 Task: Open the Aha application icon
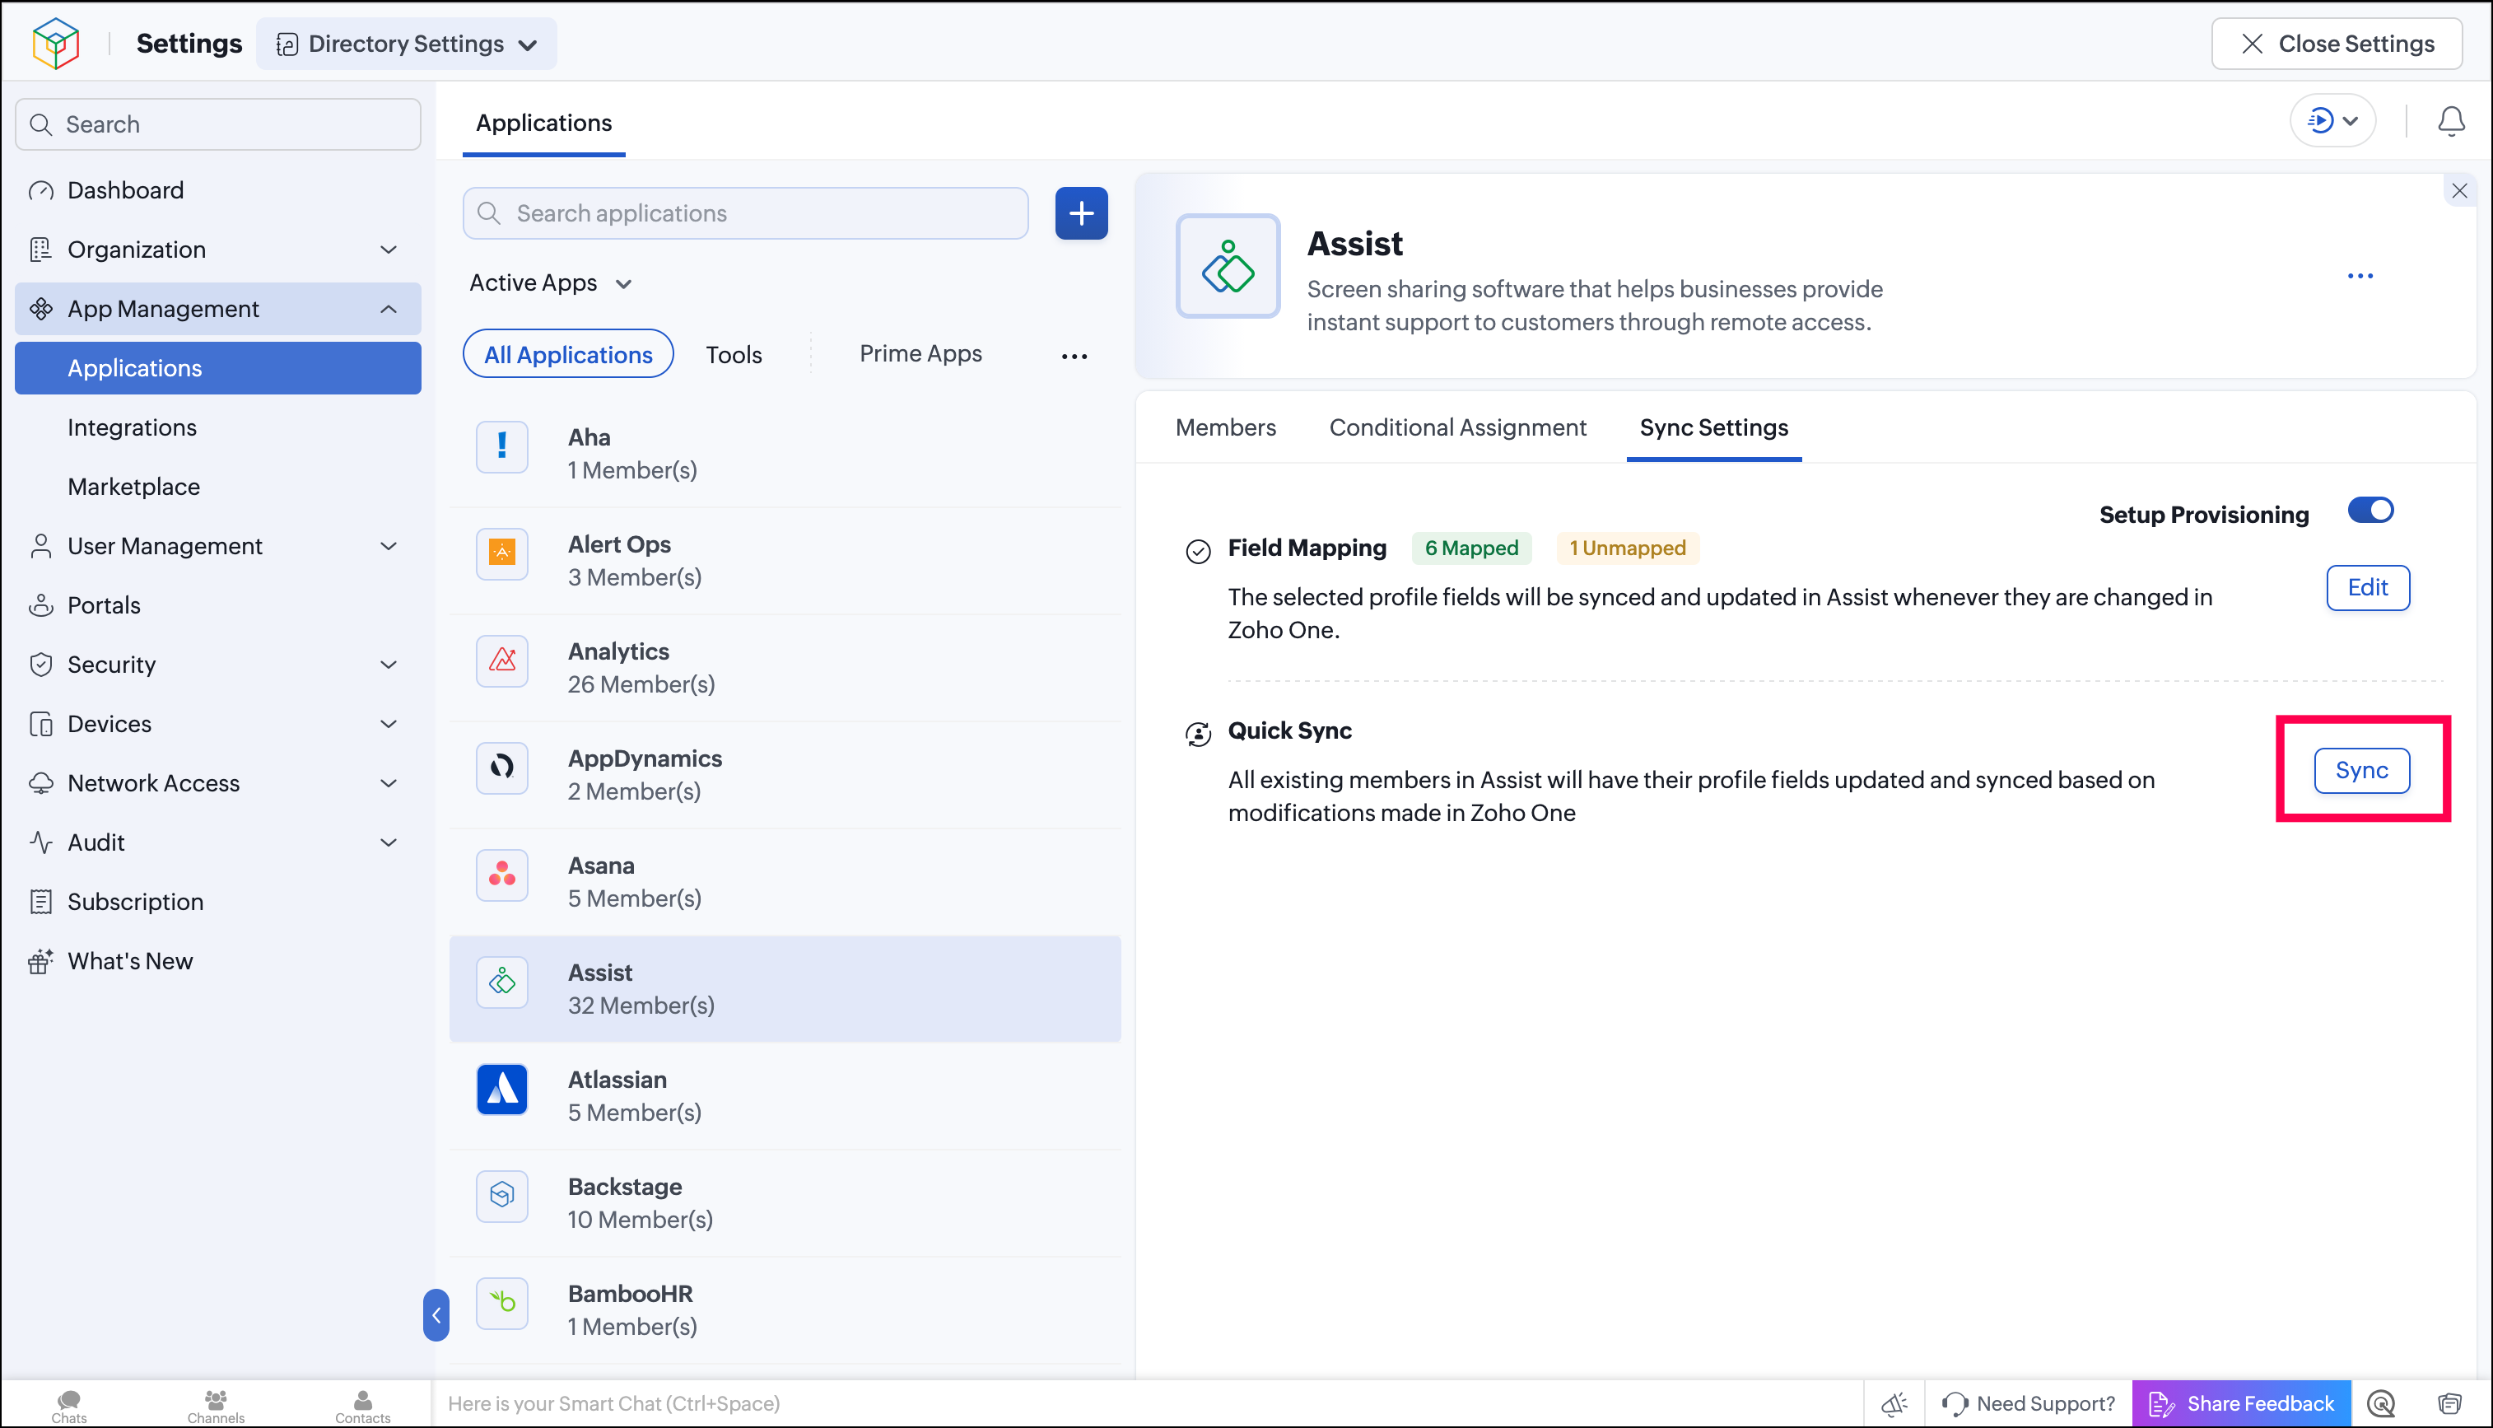click(502, 446)
